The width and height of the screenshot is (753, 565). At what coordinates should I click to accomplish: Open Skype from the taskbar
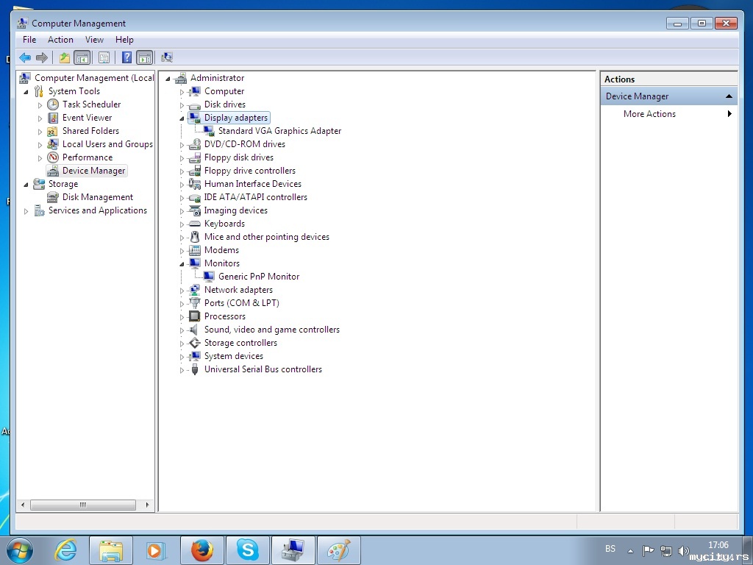tap(248, 550)
